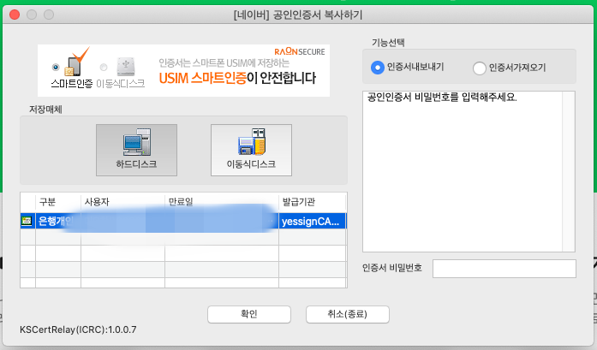
Task: Click the 발급기관 column header
Action: tap(313, 202)
